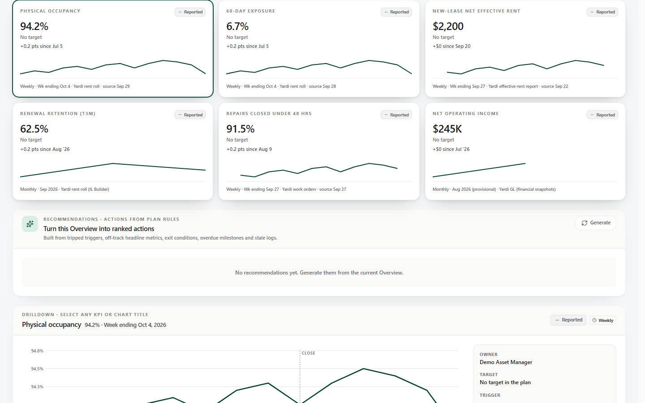Click the CLOSE marker on drilldown chart

click(x=308, y=353)
